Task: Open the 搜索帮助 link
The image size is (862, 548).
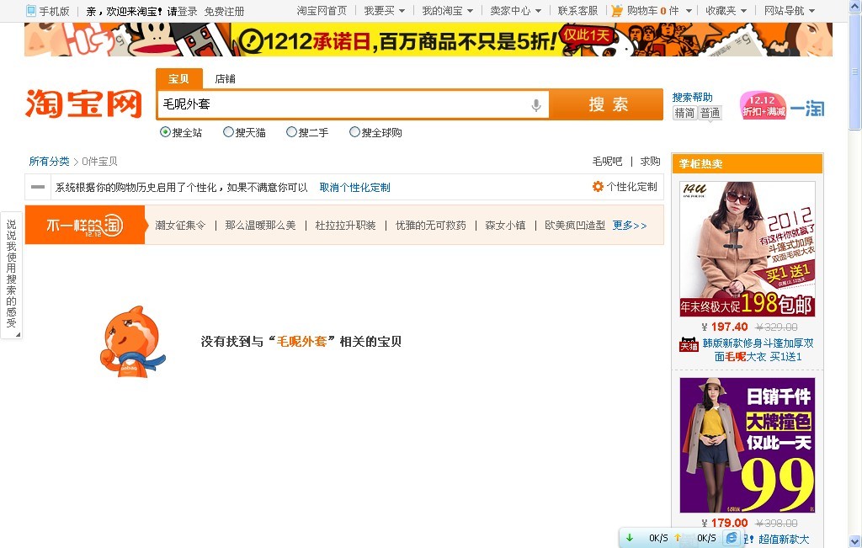Action: (x=692, y=98)
